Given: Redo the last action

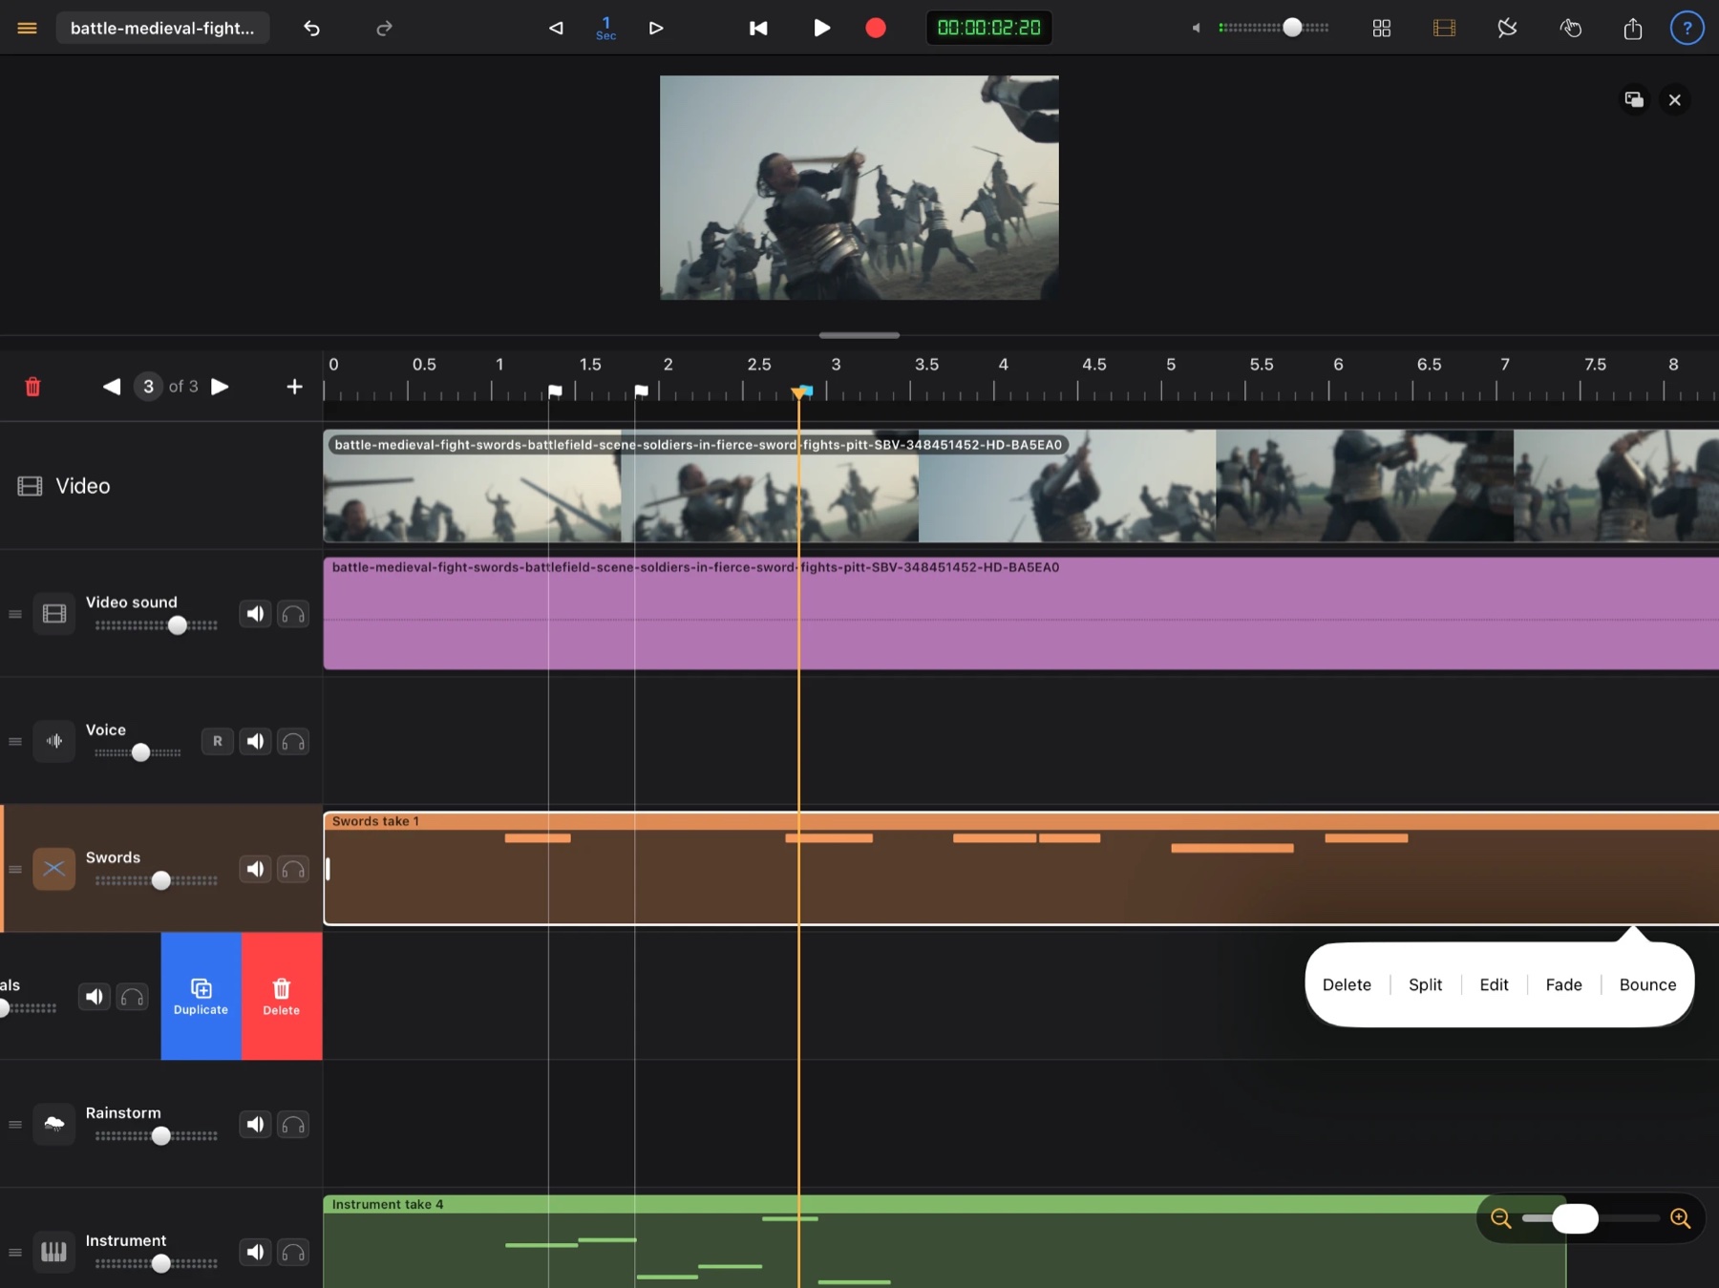Looking at the screenshot, I should coord(384,28).
